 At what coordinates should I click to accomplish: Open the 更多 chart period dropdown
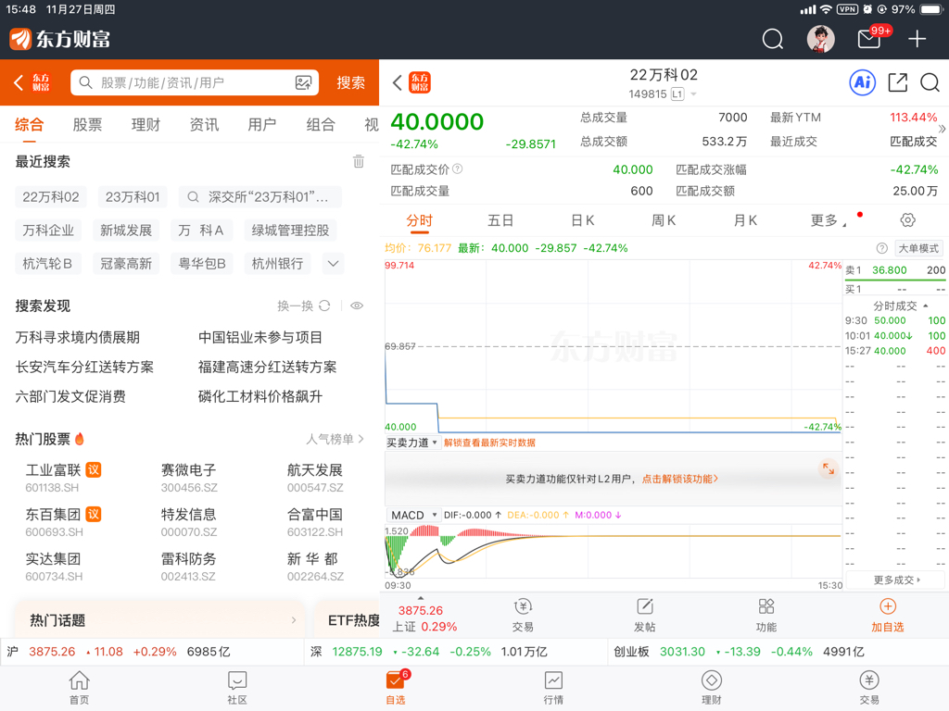tap(828, 220)
